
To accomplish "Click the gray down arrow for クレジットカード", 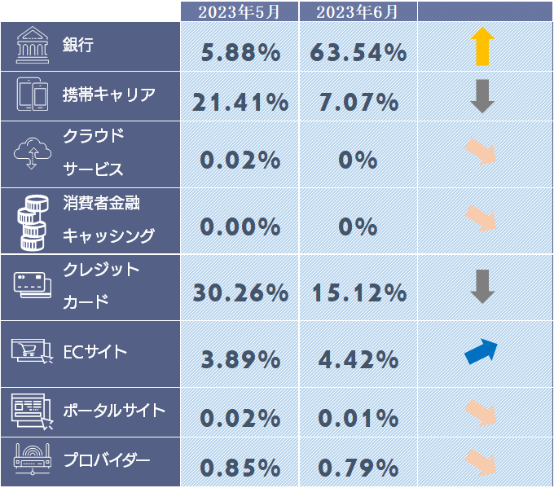I will pyautogui.click(x=484, y=286).
